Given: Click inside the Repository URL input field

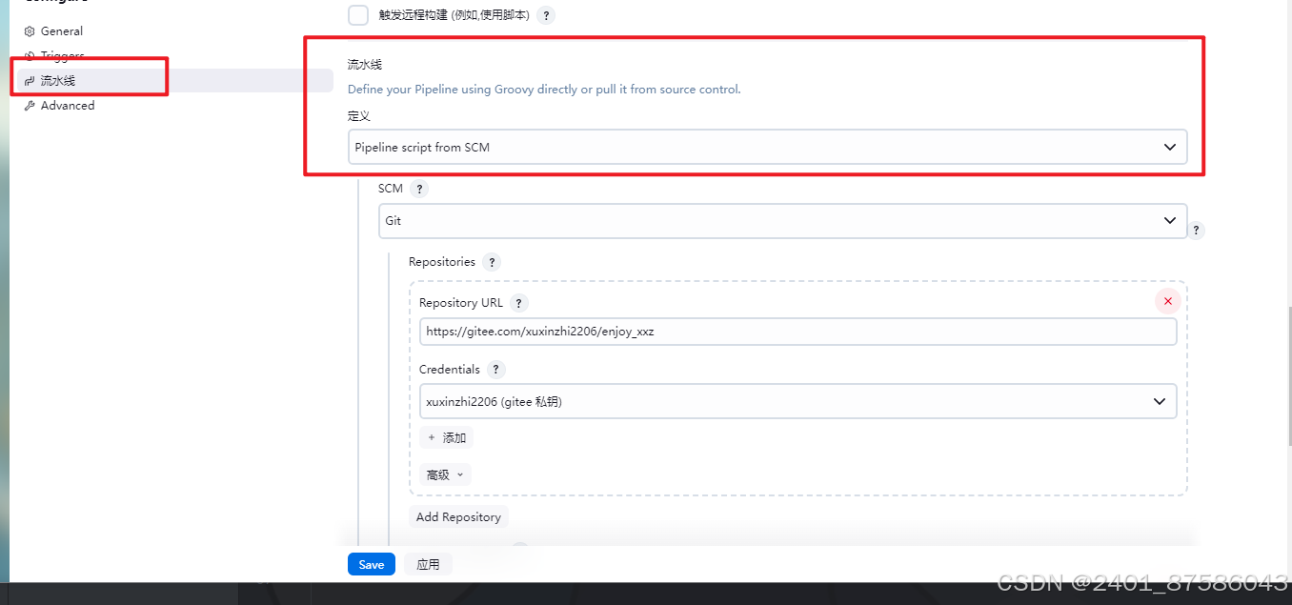Looking at the screenshot, I should pyautogui.click(x=798, y=332).
